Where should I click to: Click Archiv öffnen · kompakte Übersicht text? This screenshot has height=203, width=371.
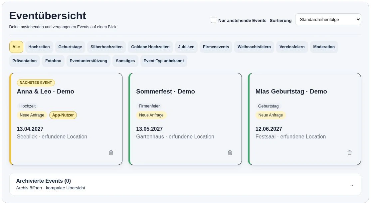51,188
